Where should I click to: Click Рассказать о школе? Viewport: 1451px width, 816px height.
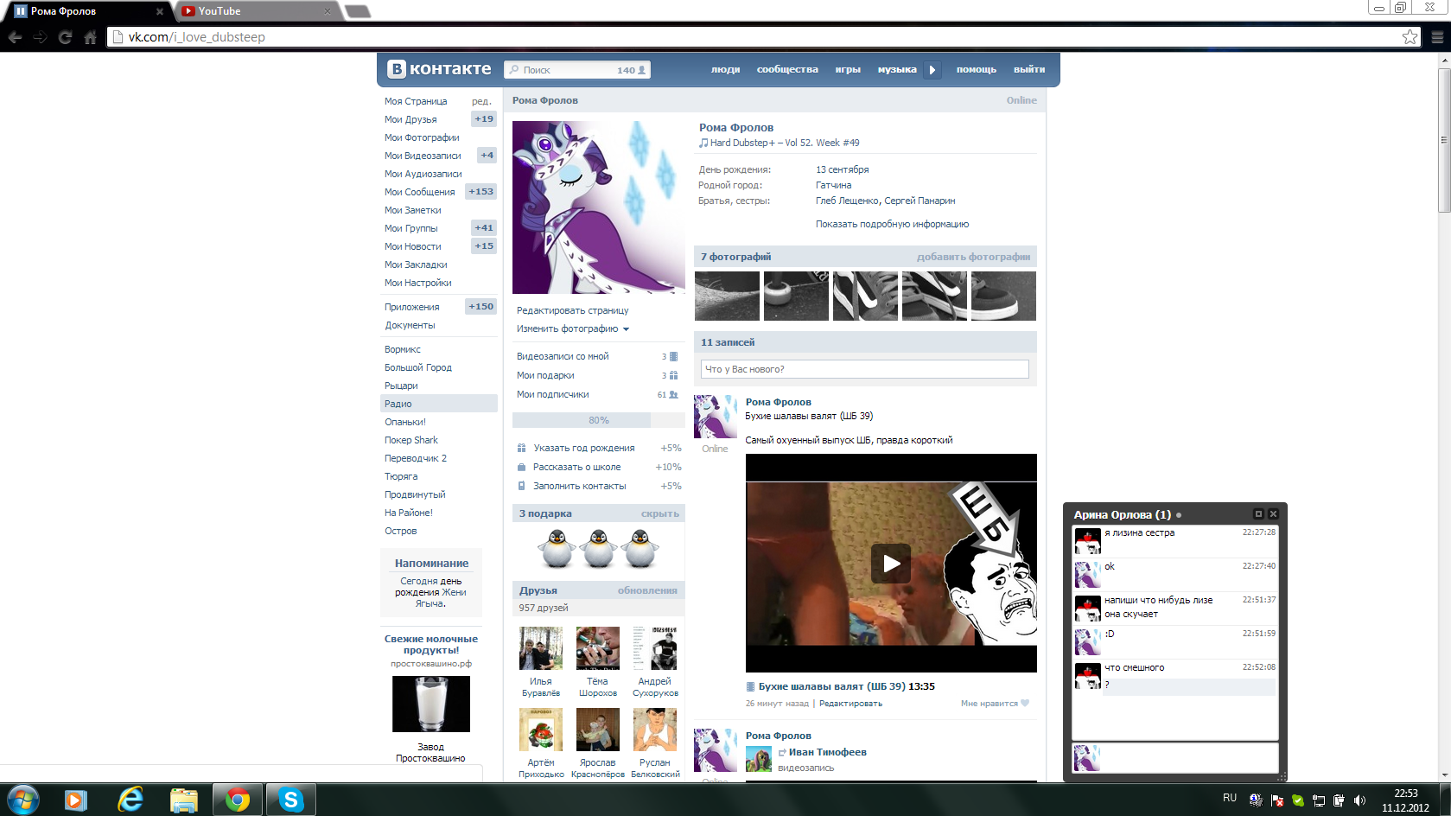(577, 467)
